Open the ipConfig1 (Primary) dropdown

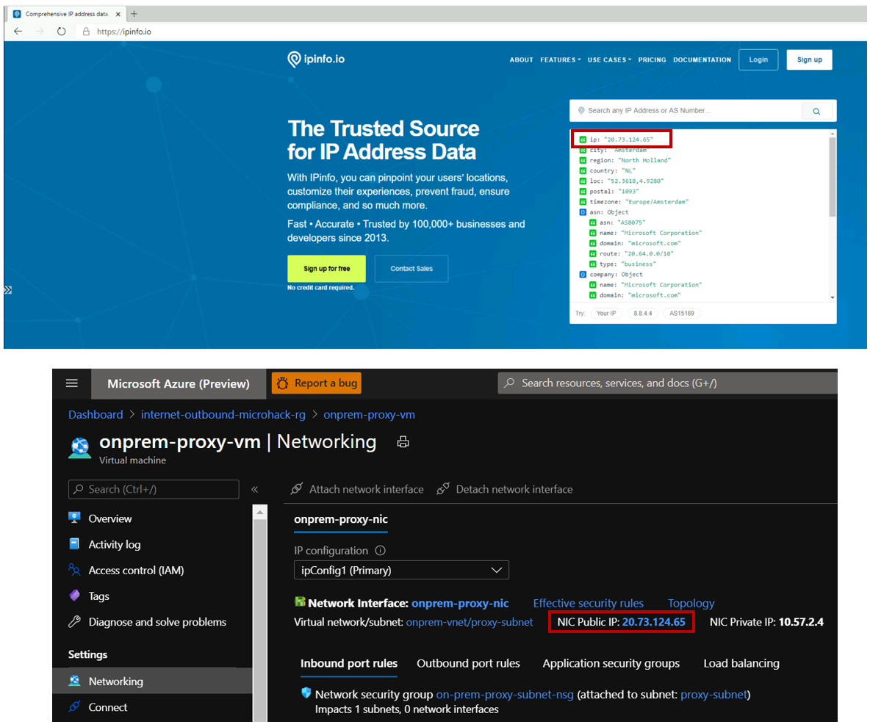[x=401, y=570]
